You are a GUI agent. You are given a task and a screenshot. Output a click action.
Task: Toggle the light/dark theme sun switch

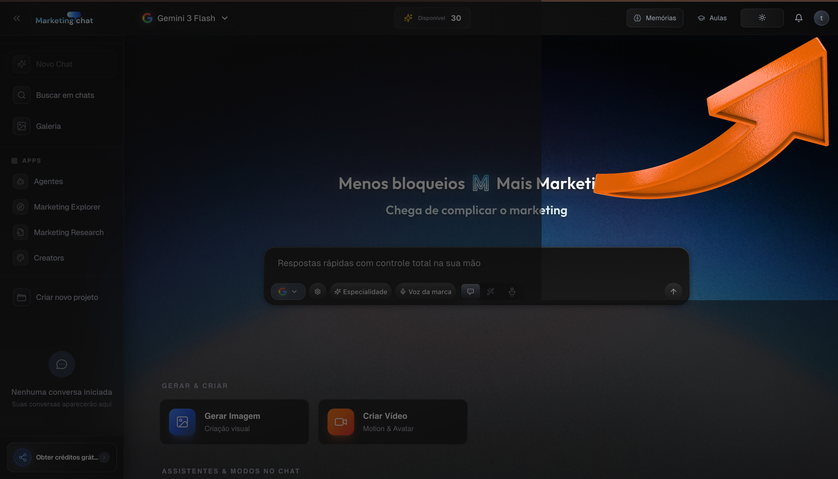coord(762,18)
